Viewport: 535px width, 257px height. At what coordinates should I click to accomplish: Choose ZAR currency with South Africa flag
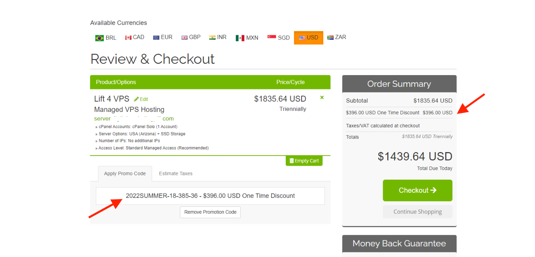coord(337,38)
